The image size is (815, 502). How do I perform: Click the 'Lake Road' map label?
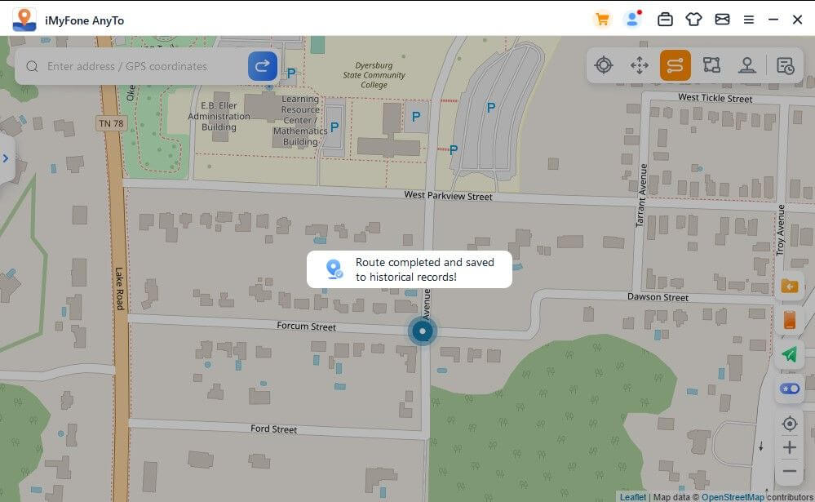point(120,289)
